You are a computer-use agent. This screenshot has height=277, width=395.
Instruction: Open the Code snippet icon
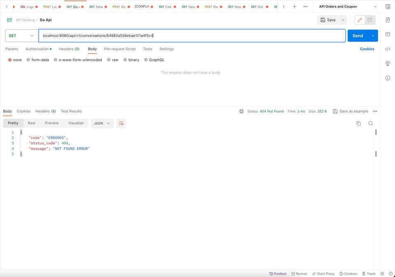[388, 49]
